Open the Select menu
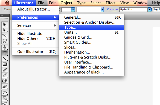Screen dimensions: 160x105 (x=96, y=3)
